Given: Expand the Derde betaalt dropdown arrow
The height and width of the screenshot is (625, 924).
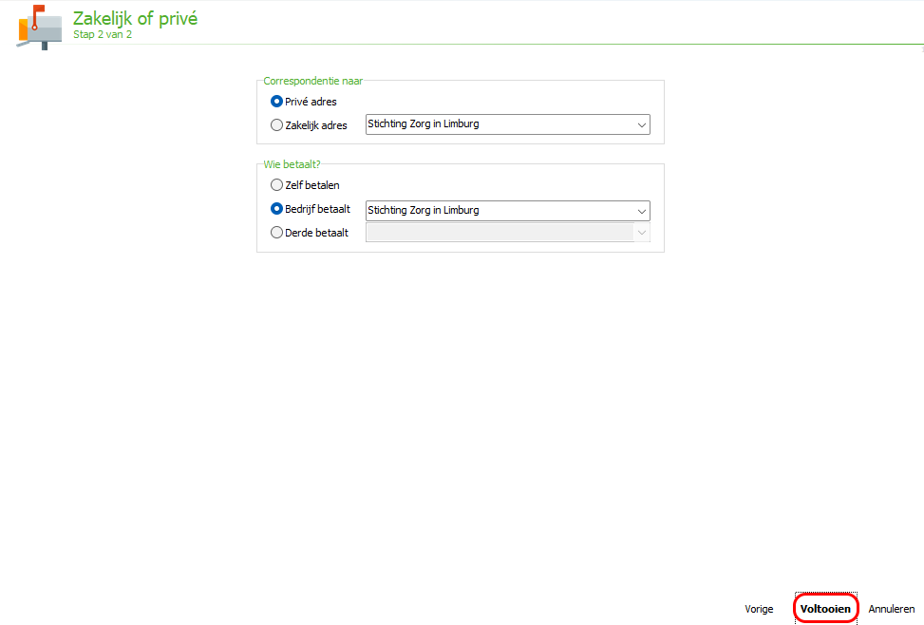Looking at the screenshot, I should [642, 233].
